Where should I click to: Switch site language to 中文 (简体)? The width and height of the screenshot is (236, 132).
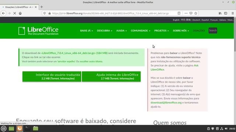186,20
